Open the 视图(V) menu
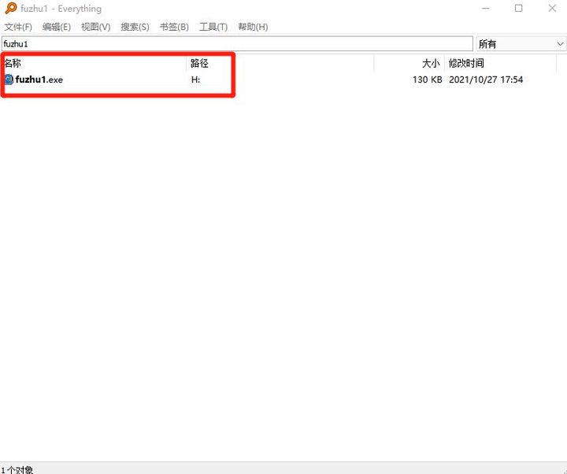Screen dimensions: 567x474 (96, 27)
